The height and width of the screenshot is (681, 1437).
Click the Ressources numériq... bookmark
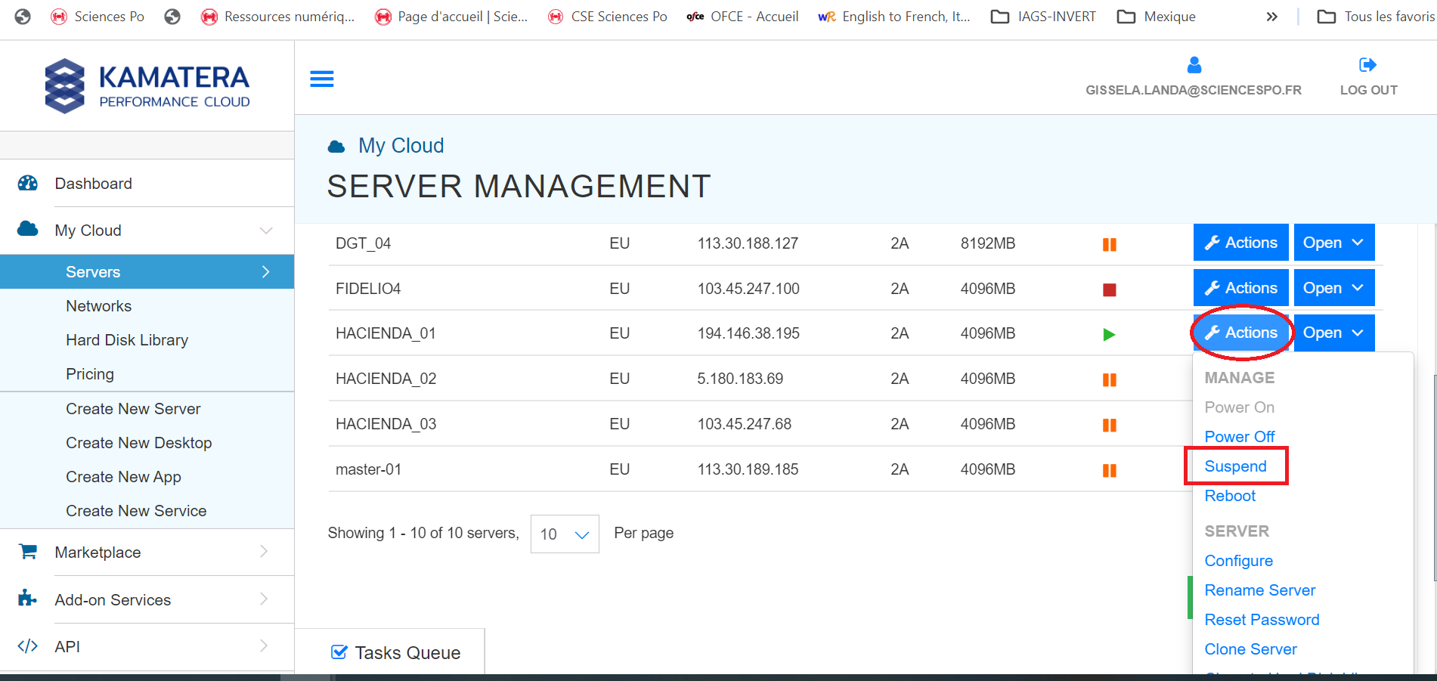pos(278,17)
